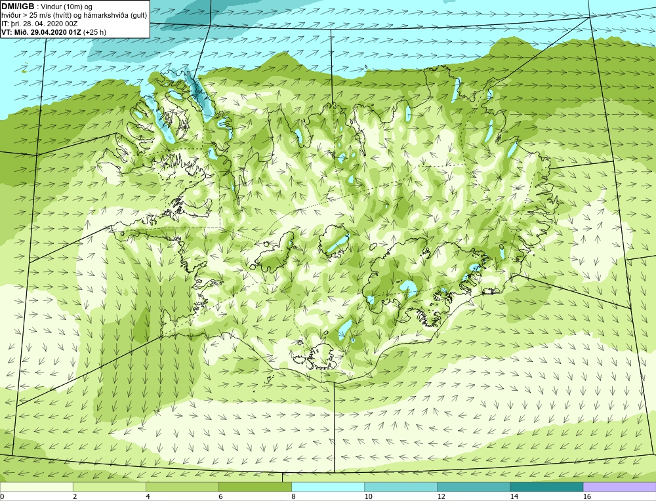Click the legend label '16'

coord(587,496)
